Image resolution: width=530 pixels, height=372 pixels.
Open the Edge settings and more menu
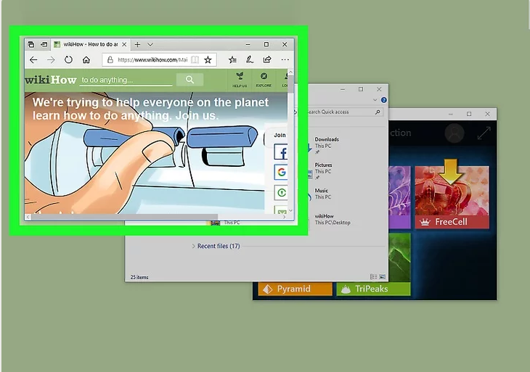point(285,59)
